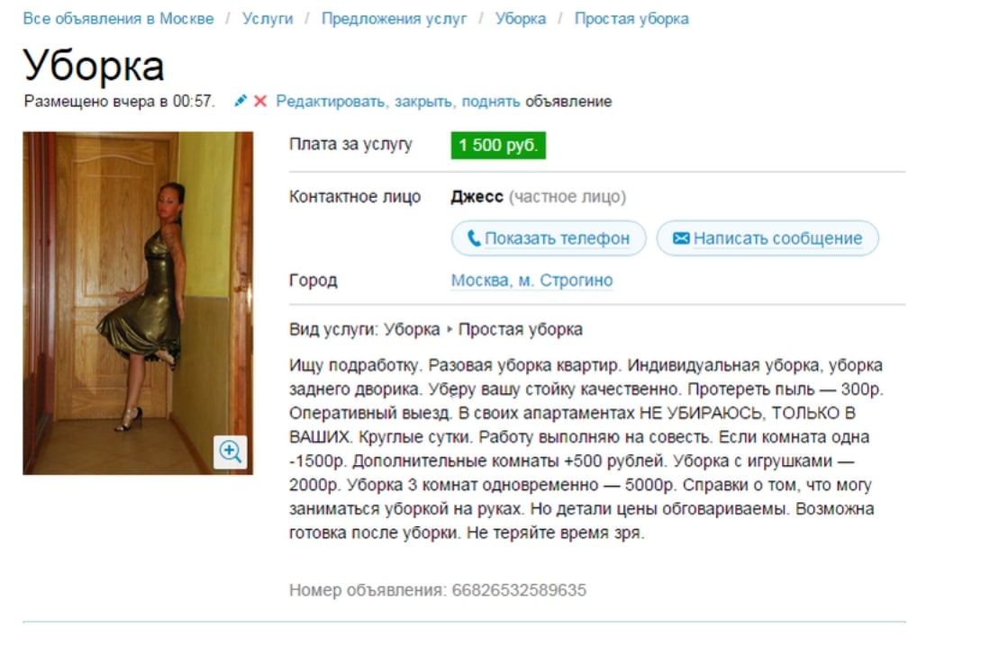Viewport: 990px width, 654px height.
Task: Click the поднять link
Action: [x=491, y=102]
